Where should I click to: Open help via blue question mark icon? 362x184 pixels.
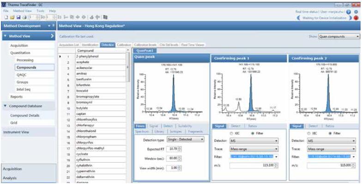349,12
